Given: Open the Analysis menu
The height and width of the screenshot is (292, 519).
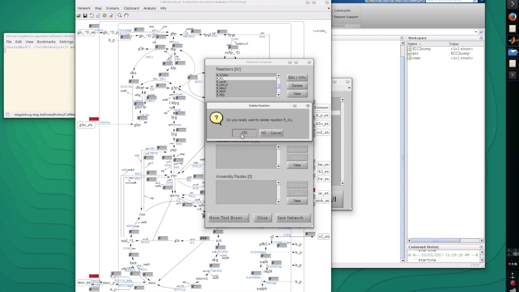Looking at the screenshot, I should coord(150,8).
